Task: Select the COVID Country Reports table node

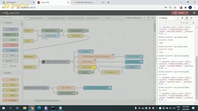Action: [x=97, y=88]
